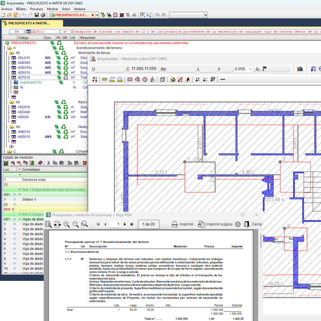Click the cut scissors icon in Detalle de medición

pos(48,163)
